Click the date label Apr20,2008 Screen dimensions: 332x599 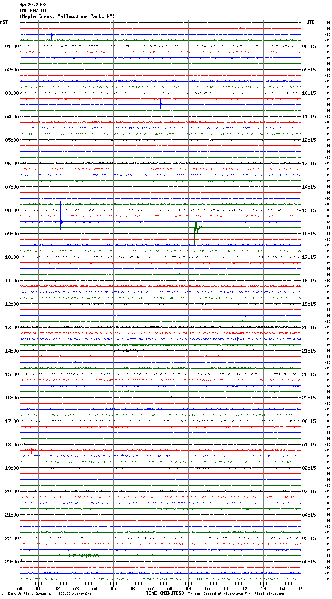[x=33, y=5]
